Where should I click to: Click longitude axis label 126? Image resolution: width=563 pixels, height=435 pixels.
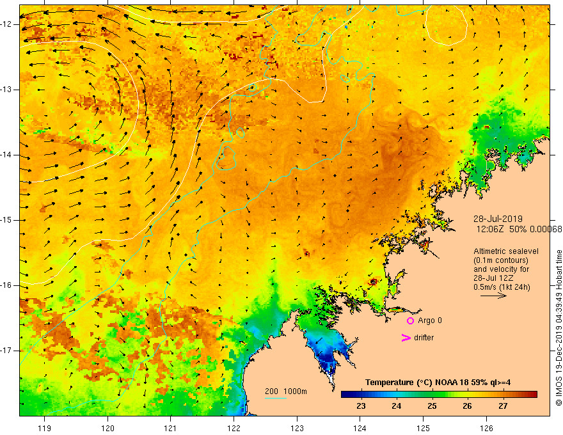[x=486, y=428]
